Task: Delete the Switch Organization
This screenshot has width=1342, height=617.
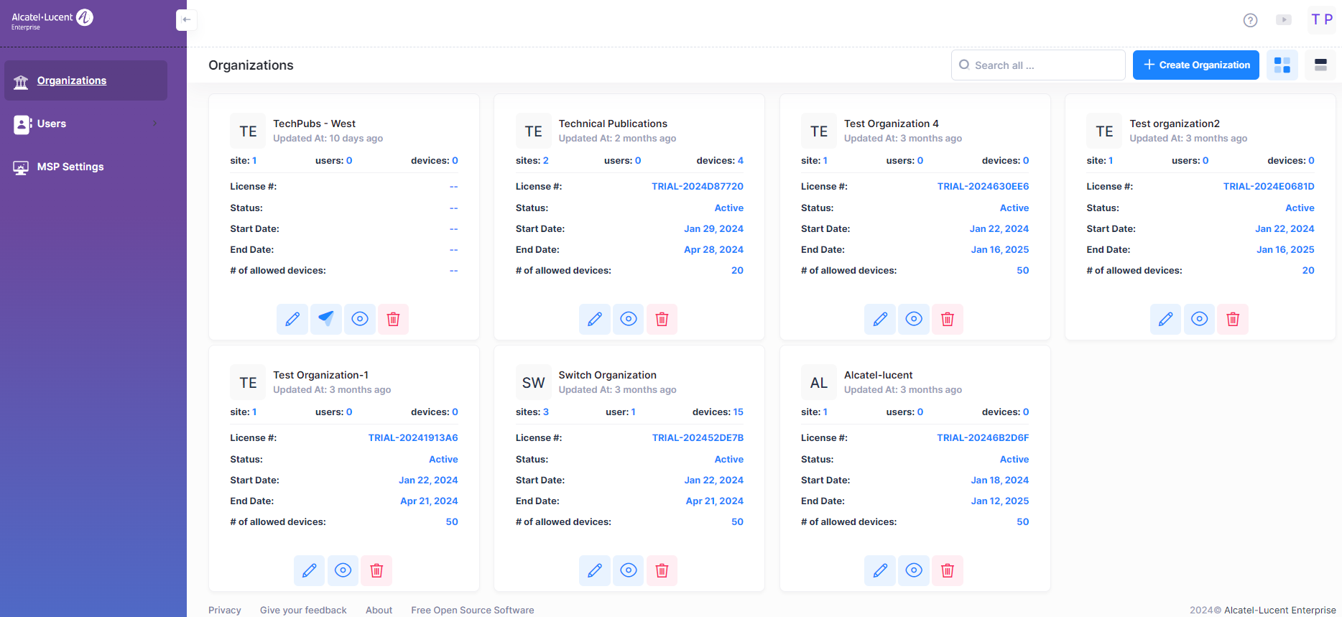Action: (x=662, y=570)
